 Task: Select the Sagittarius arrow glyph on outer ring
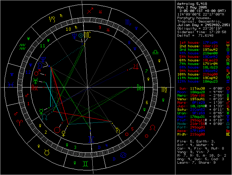[90, 11]
